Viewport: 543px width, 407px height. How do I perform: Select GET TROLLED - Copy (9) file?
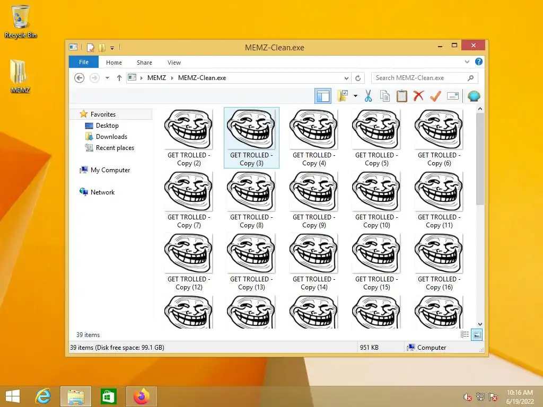(x=314, y=200)
